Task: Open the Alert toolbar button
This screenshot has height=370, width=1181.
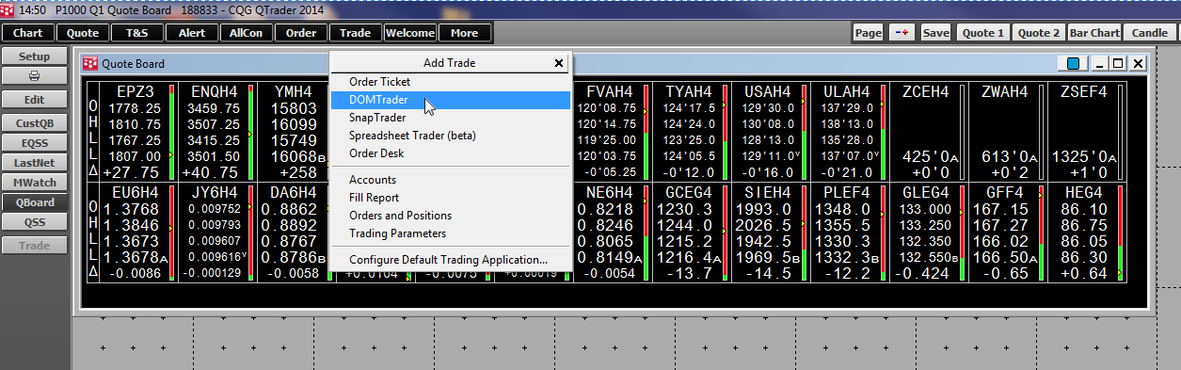Action: pos(191,33)
